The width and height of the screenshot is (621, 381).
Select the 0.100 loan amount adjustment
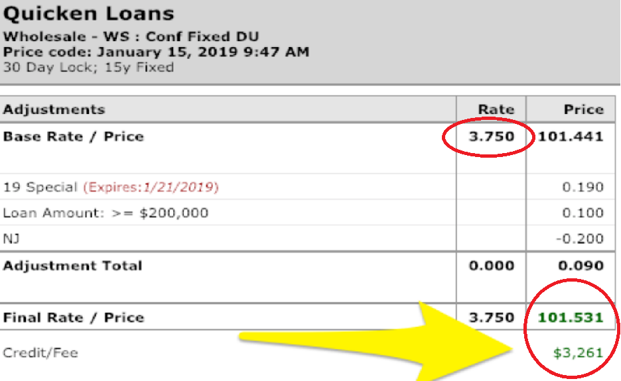[583, 213]
